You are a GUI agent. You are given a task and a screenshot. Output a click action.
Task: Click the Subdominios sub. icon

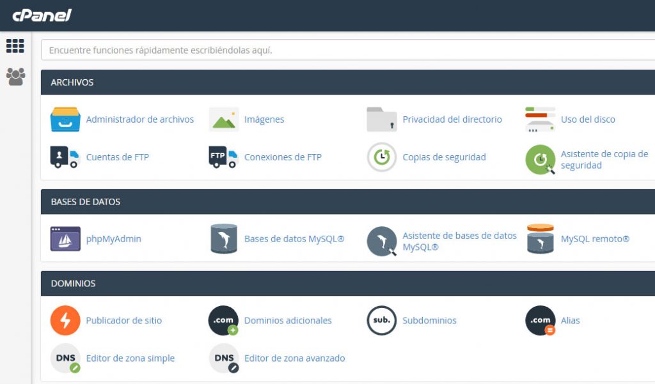tap(381, 320)
